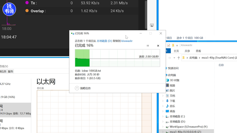The width and height of the screenshot is (237, 133).
Task: Open the 查看 ribbon tab in Explorer
Action: (x=198, y=51)
